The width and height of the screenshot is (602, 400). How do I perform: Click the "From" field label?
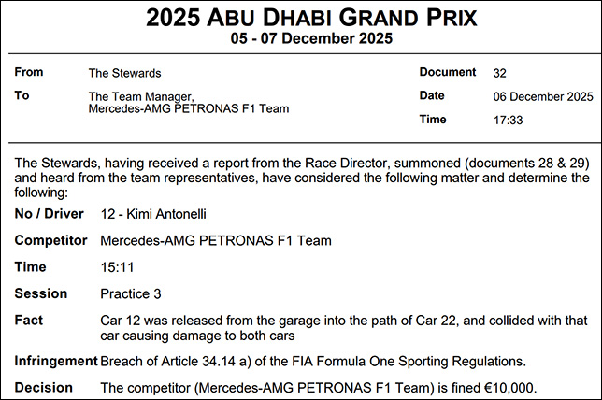pos(29,72)
